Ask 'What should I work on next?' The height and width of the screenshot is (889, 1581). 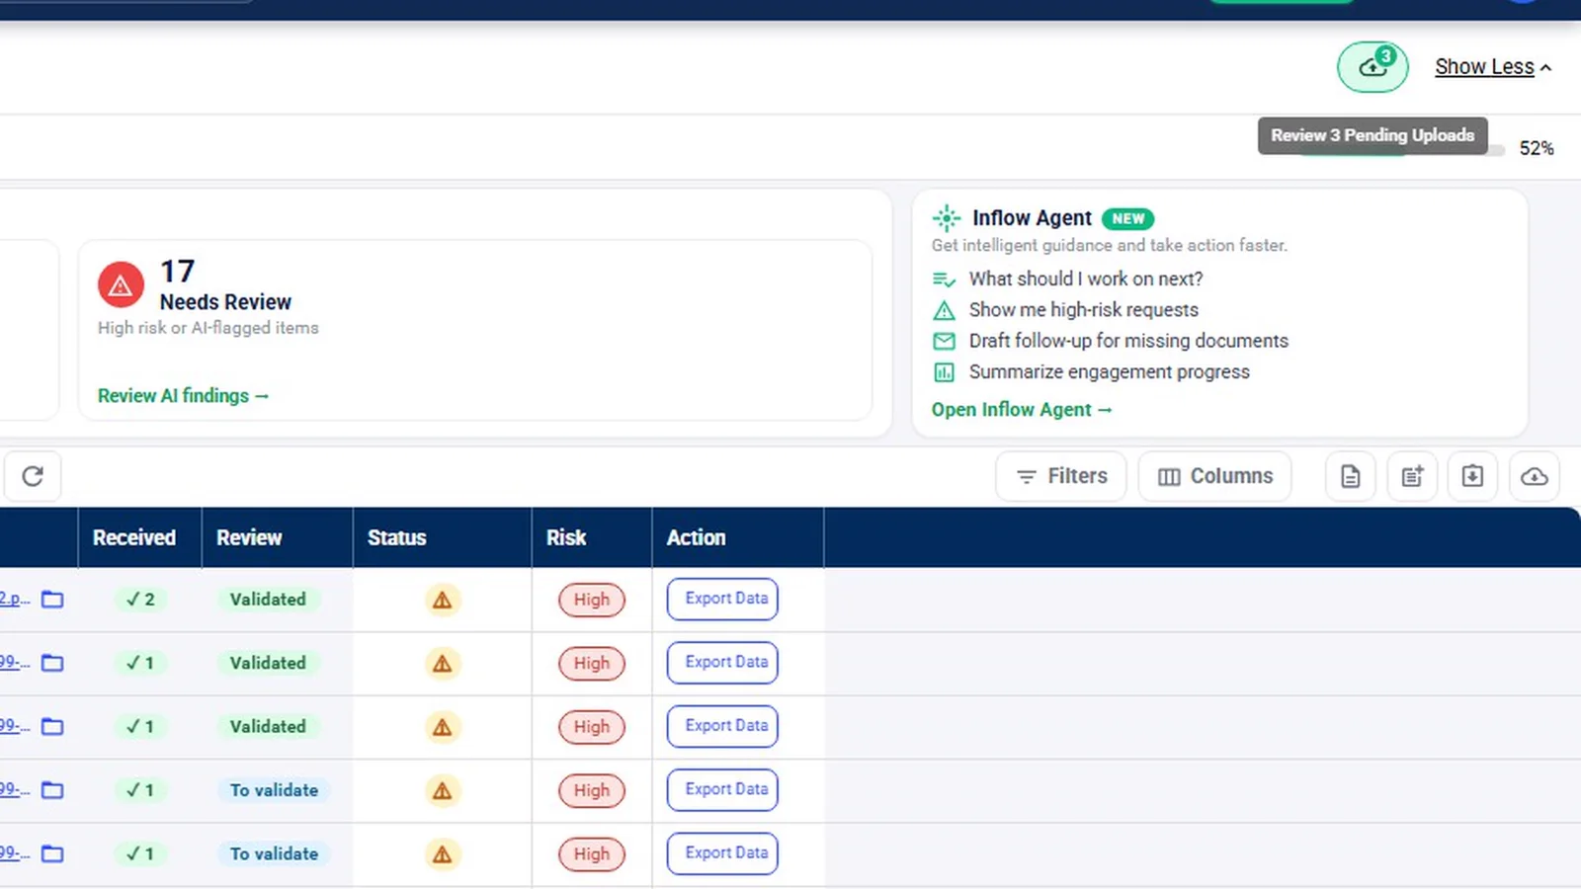pyautogui.click(x=1086, y=280)
